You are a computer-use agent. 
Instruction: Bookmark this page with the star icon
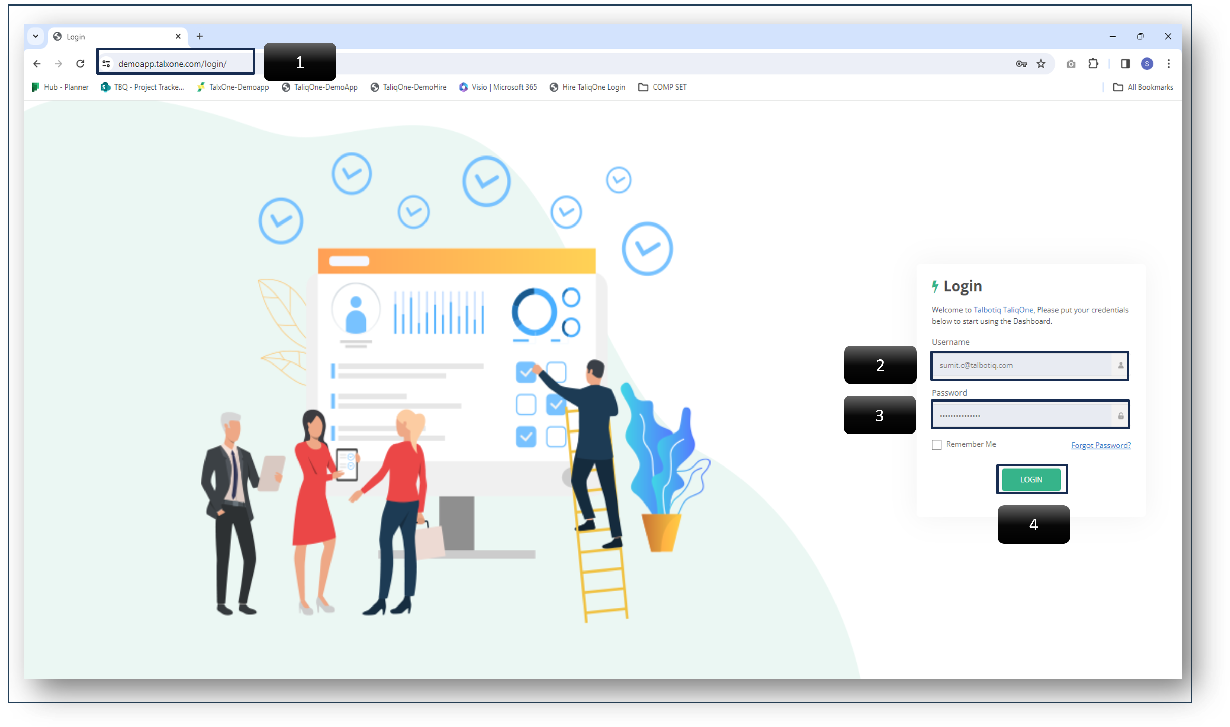(1041, 64)
